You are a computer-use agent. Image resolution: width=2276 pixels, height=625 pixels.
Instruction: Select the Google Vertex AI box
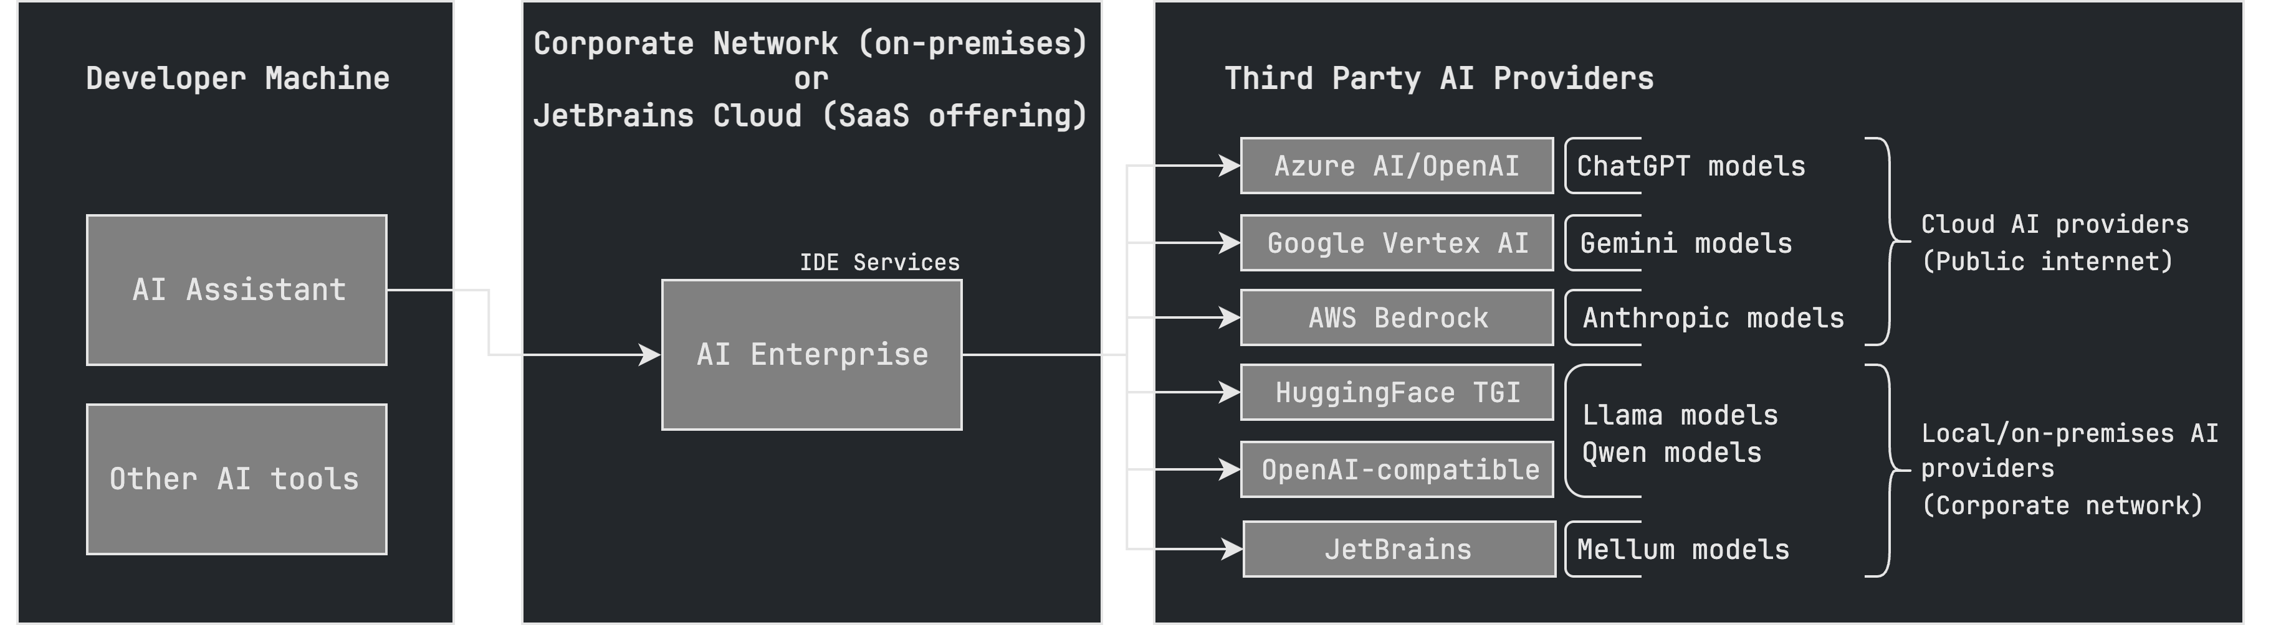[1397, 243]
